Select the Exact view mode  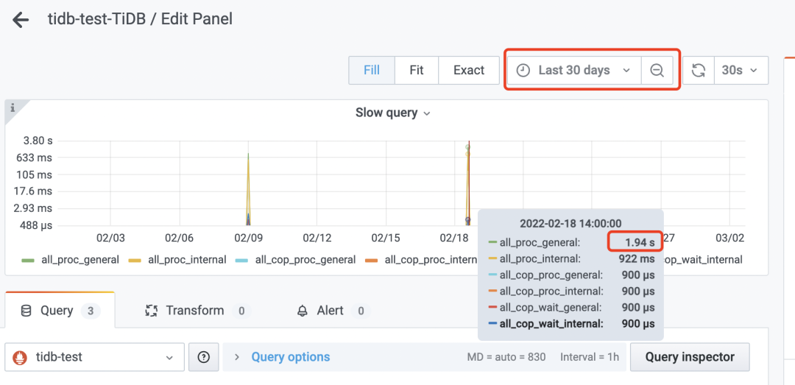coord(469,71)
